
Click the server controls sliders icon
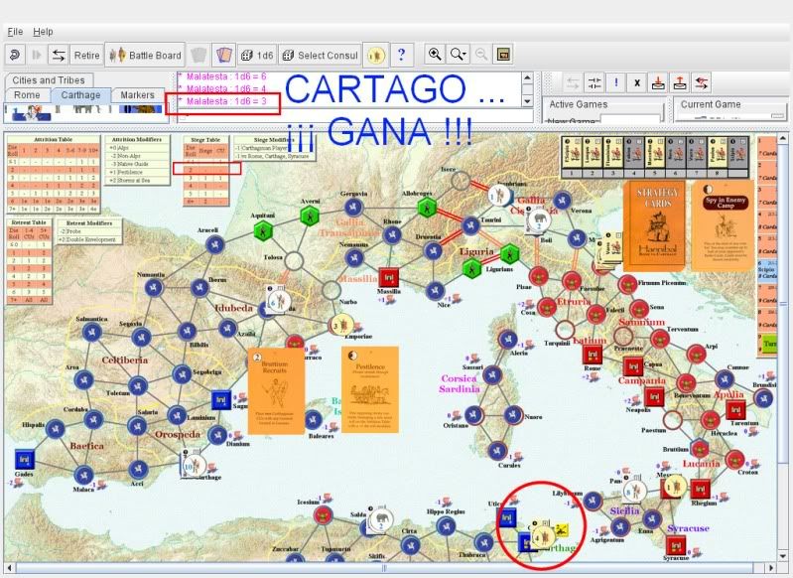tap(595, 83)
